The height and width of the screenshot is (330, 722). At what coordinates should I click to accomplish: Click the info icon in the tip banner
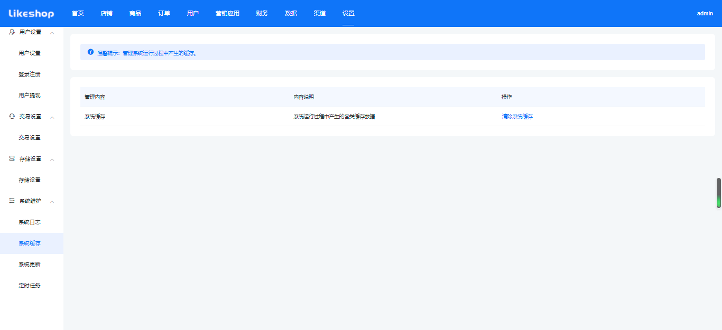90,52
